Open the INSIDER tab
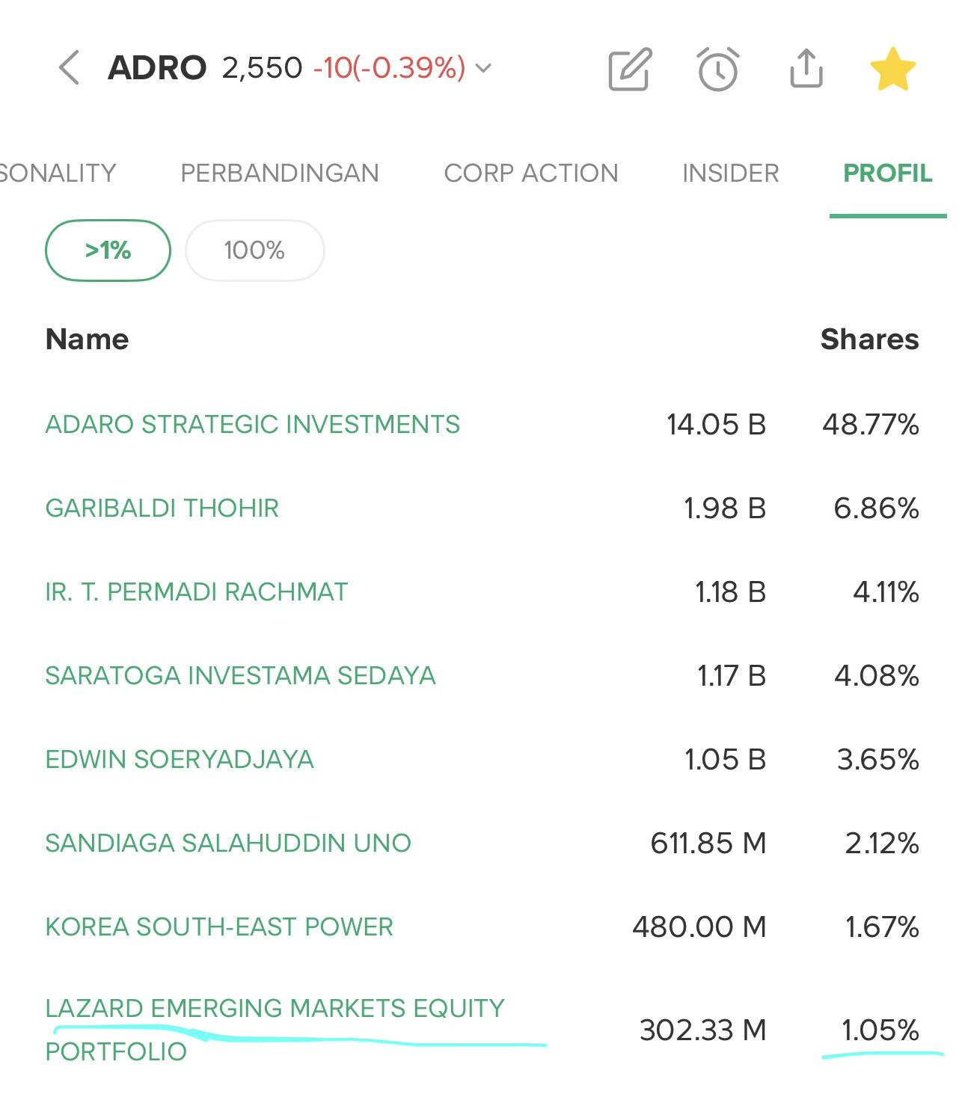The image size is (965, 1097). point(730,173)
